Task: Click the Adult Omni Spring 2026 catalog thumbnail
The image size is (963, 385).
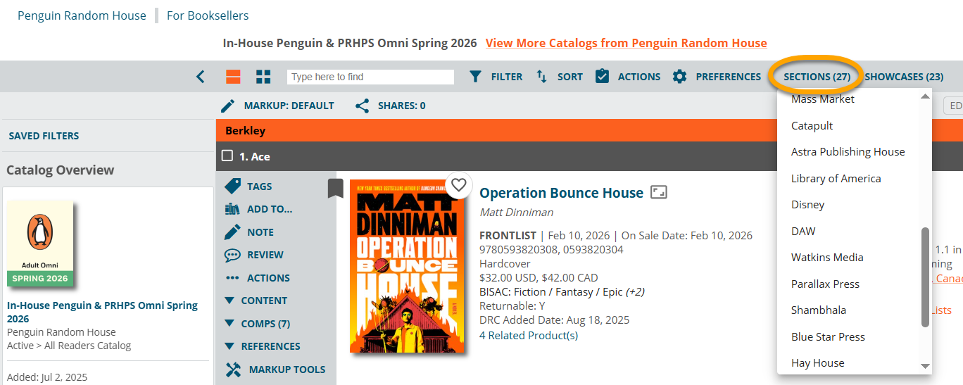Action: 40,244
